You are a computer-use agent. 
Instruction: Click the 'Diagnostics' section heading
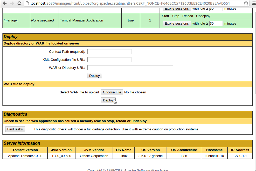(15, 114)
